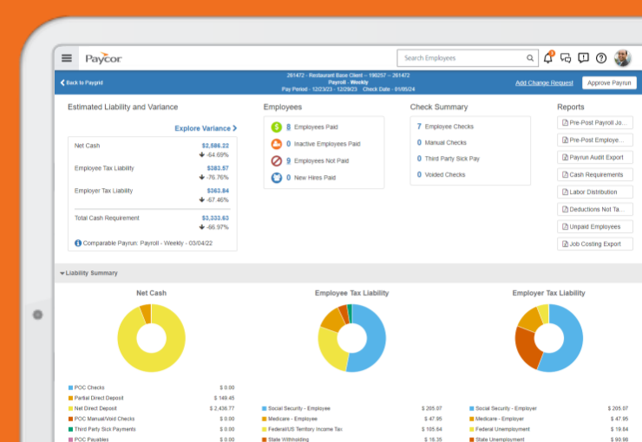Open the Pre-Post Payroll Jo... report
642x442 pixels.
595,123
